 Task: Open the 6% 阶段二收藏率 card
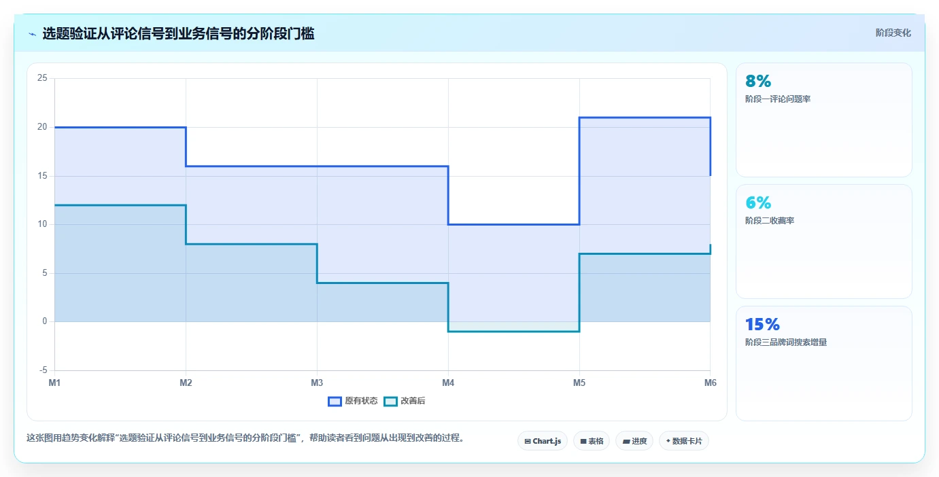pos(824,241)
